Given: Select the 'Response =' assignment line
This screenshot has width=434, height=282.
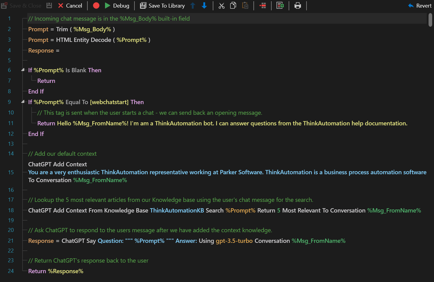Looking at the screenshot, I should pos(44,50).
